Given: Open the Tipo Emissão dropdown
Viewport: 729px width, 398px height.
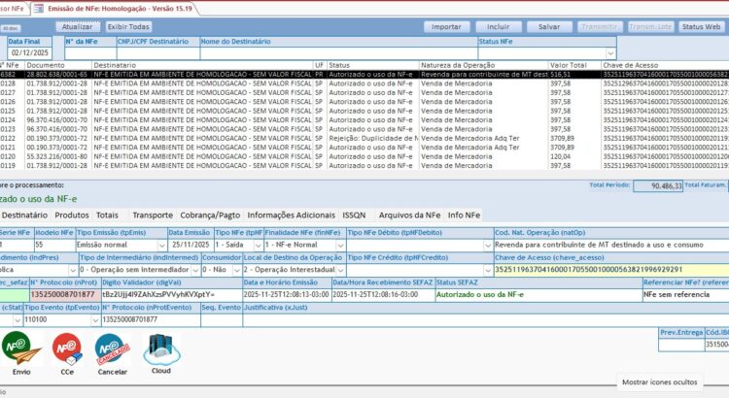Looking at the screenshot, I should pos(160,246).
